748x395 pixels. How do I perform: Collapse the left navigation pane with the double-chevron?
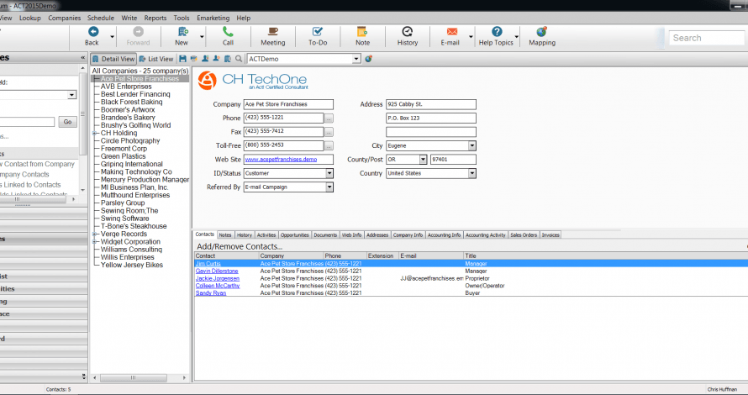click(82, 58)
